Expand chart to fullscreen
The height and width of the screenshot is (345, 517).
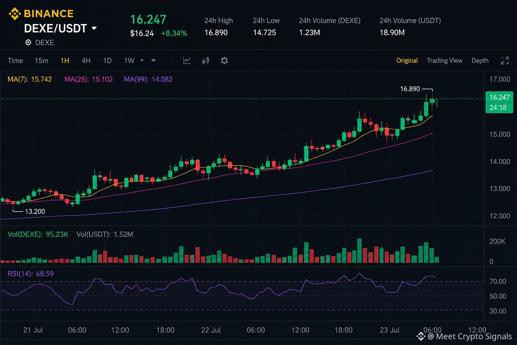(505, 61)
